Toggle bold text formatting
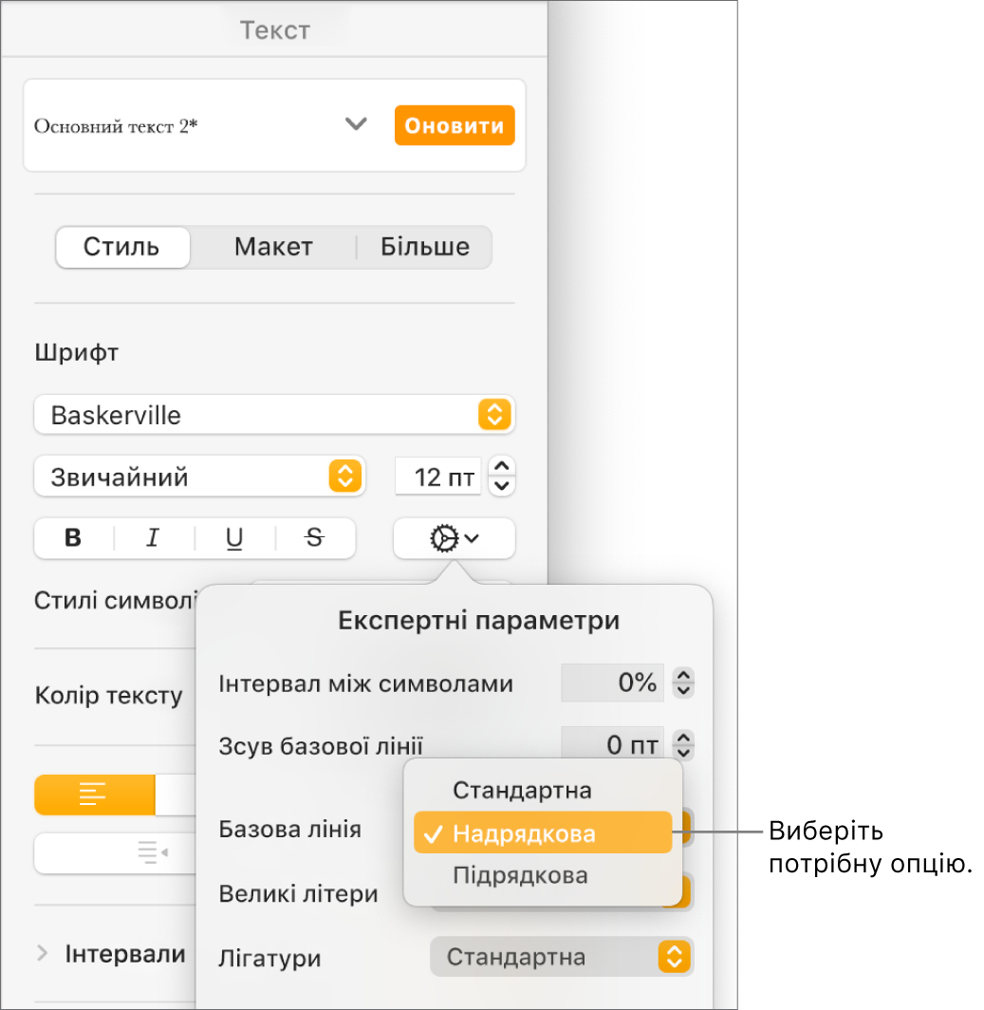984x1010 pixels. click(x=73, y=538)
